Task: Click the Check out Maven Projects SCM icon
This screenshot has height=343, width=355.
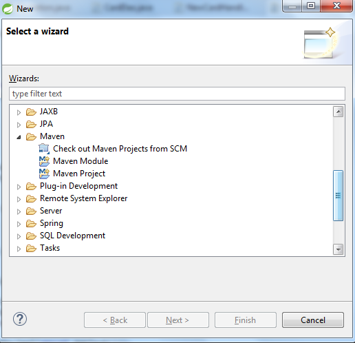Action: pos(44,149)
